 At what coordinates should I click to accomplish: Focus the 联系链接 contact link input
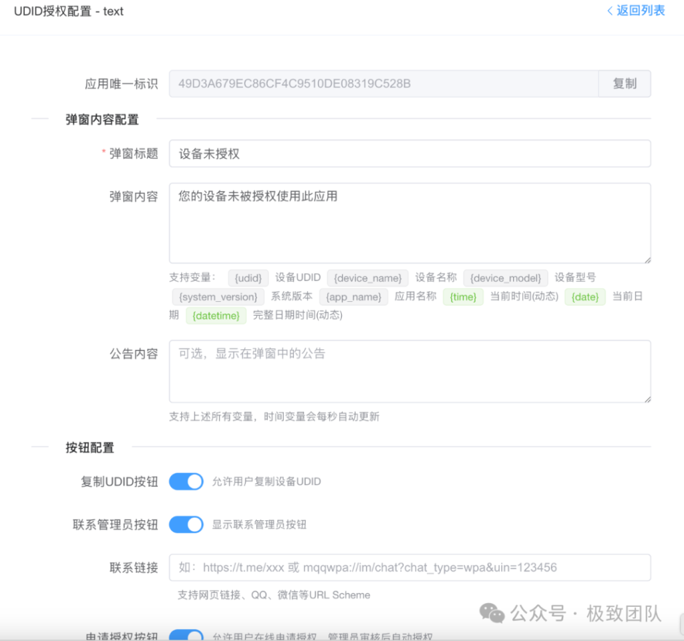[x=410, y=567]
